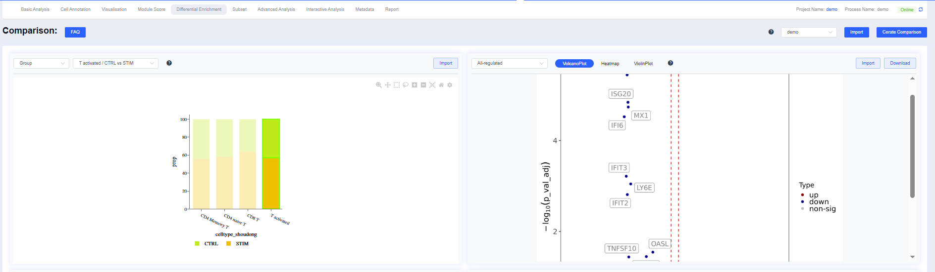
Task: Go to the Cell Annotation tab
Action: point(75,9)
